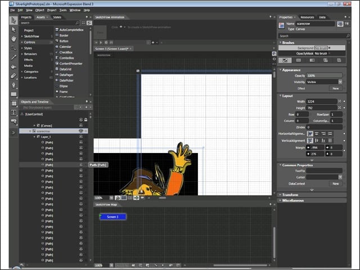
Task: Set Height to Auto icon
Action: tap(340, 107)
